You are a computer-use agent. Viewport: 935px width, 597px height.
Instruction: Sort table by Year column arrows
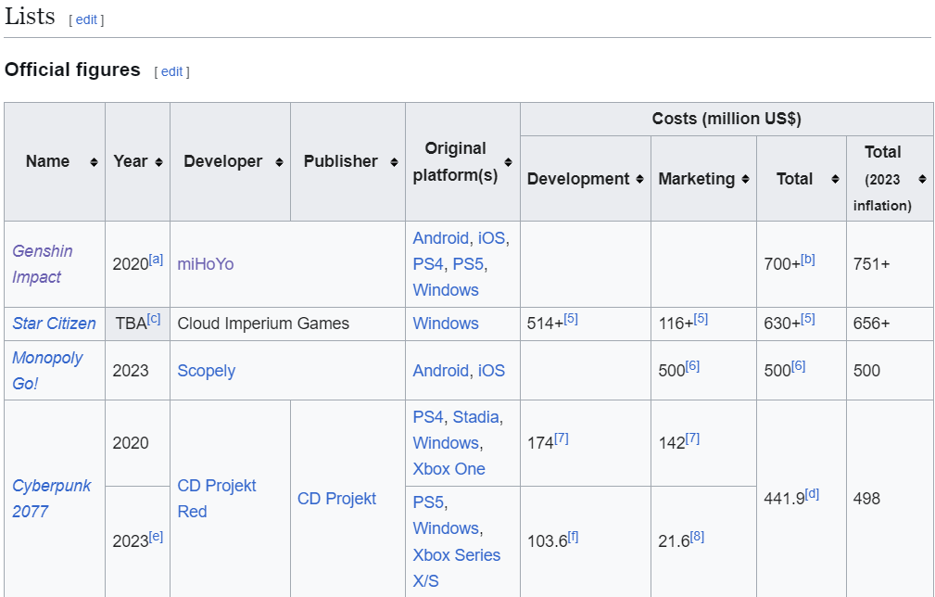(x=158, y=162)
